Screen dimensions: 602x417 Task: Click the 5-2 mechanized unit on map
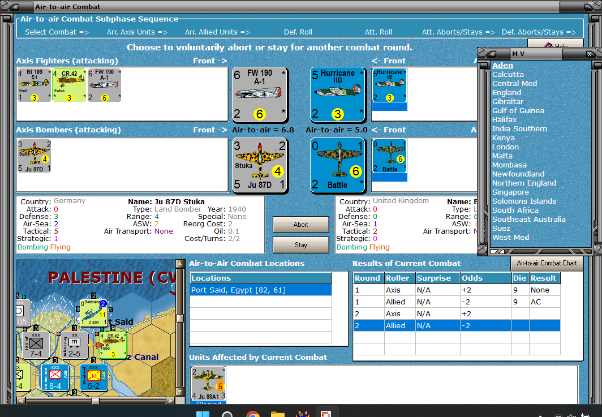[93, 377]
